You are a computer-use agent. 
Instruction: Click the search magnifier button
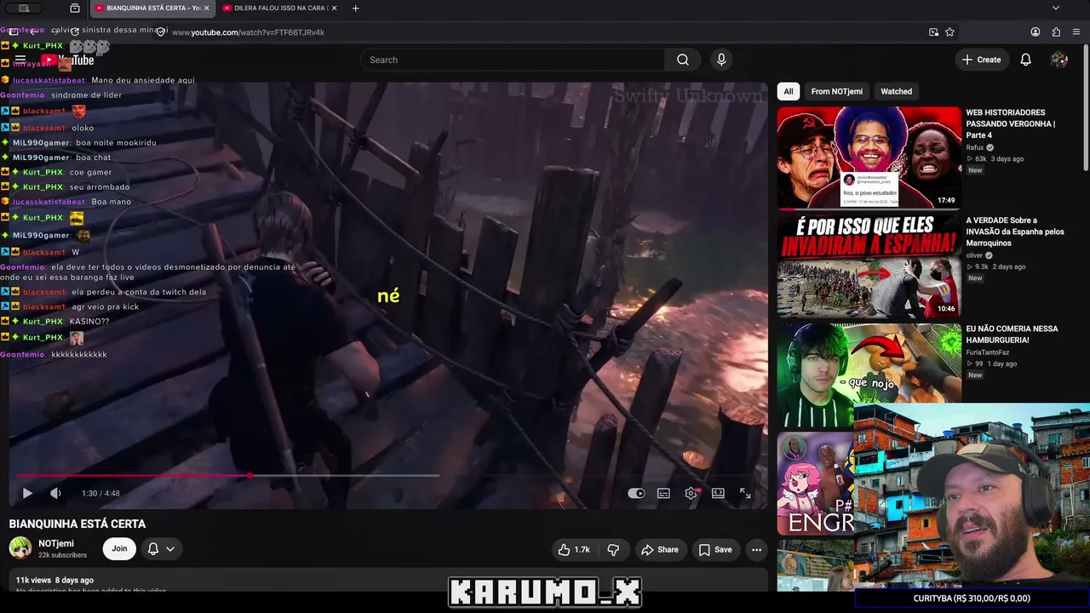point(683,60)
